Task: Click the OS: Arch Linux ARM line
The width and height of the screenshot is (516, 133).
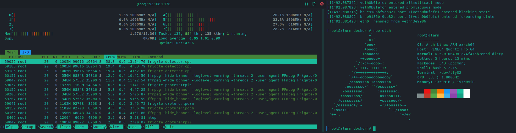Action: tap(446, 44)
